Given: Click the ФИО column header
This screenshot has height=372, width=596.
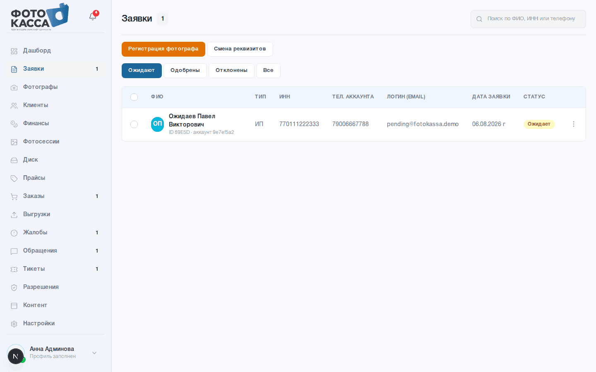Looking at the screenshot, I should point(157,97).
